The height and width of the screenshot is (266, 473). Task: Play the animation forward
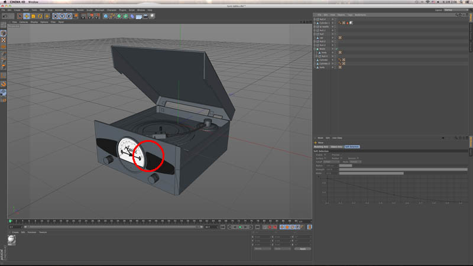coord(240,227)
